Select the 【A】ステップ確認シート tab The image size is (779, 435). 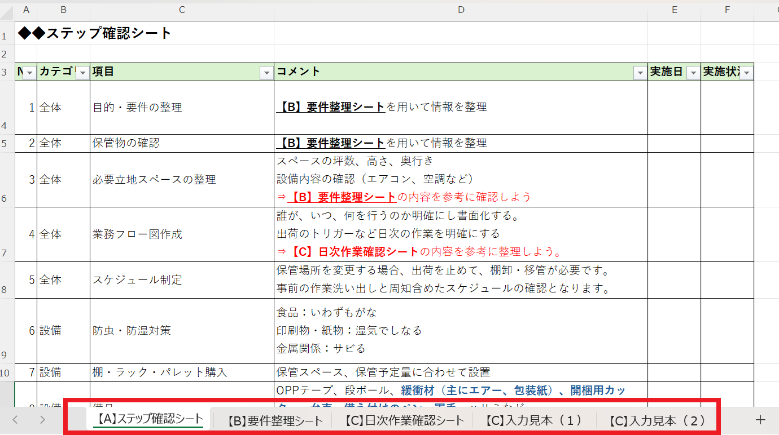148,419
